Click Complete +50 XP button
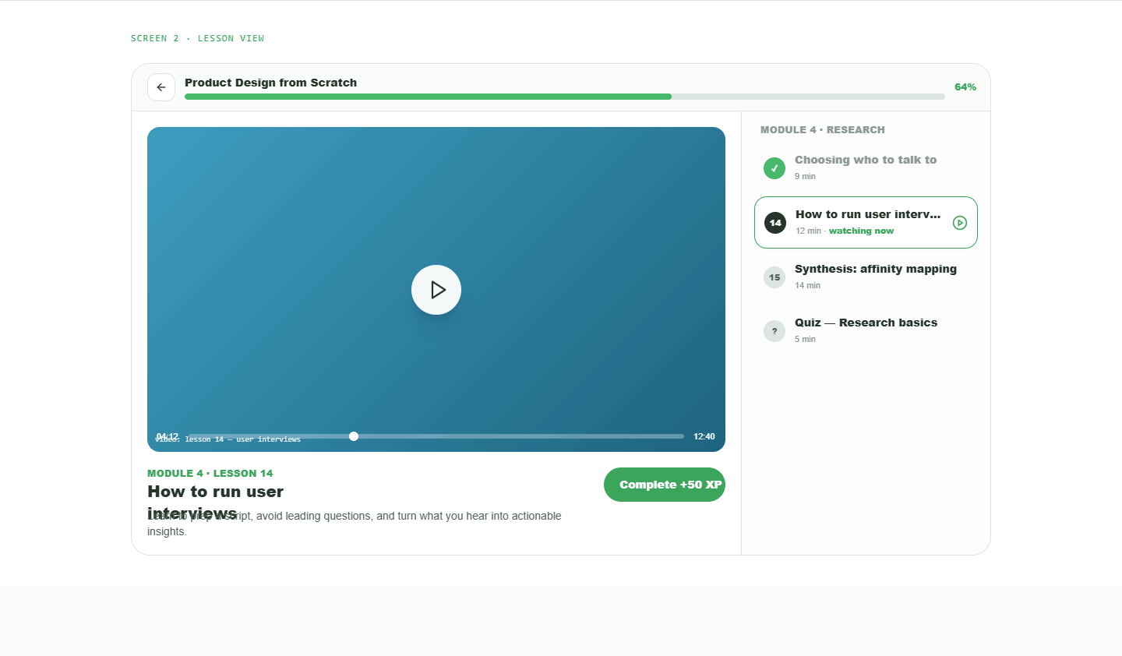This screenshot has width=1122, height=656. (x=665, y=485)
